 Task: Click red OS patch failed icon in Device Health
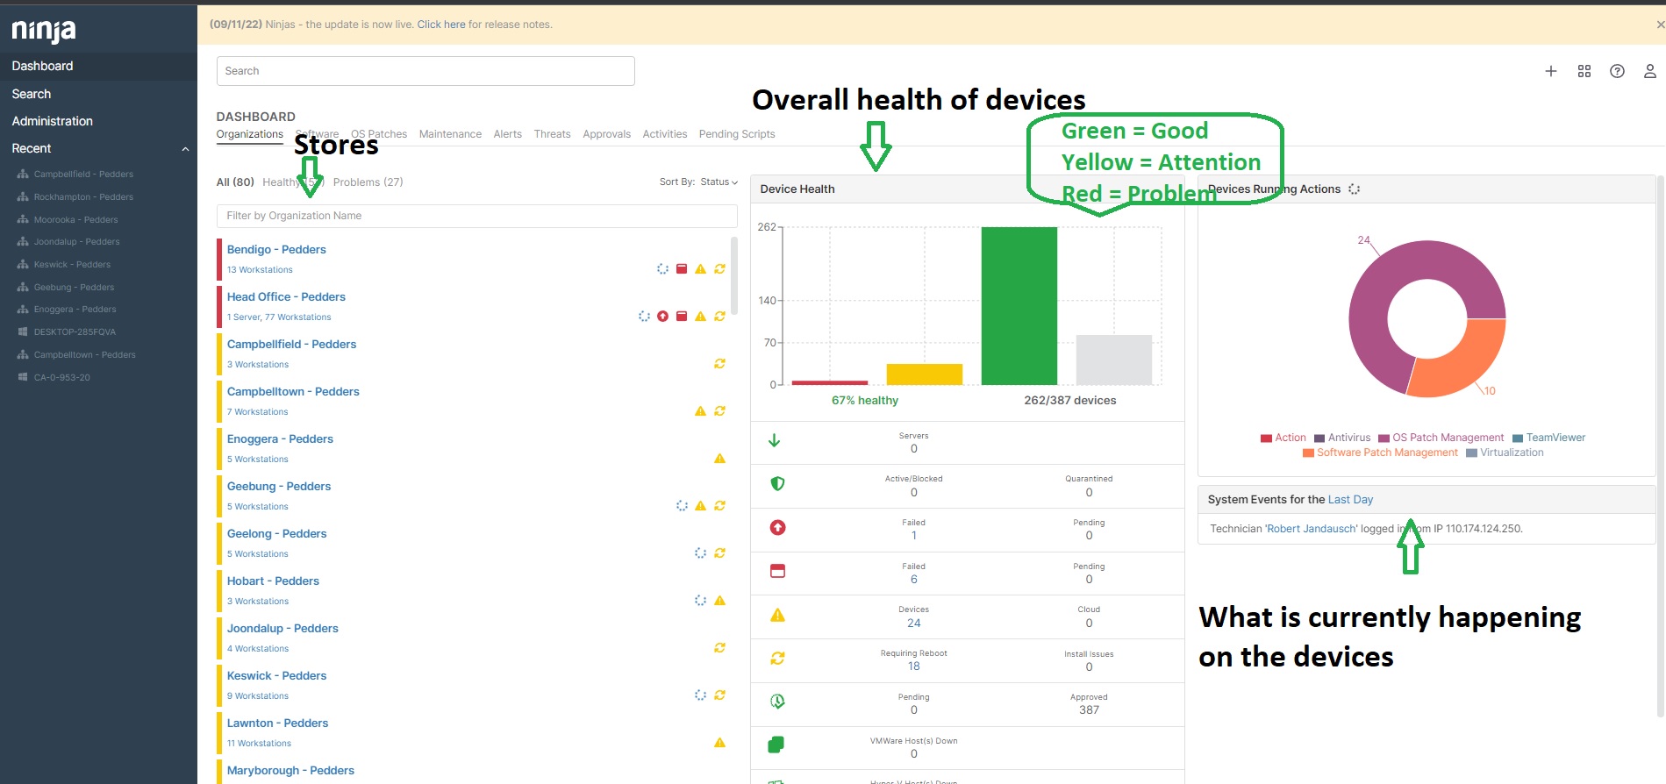point(777,528)
